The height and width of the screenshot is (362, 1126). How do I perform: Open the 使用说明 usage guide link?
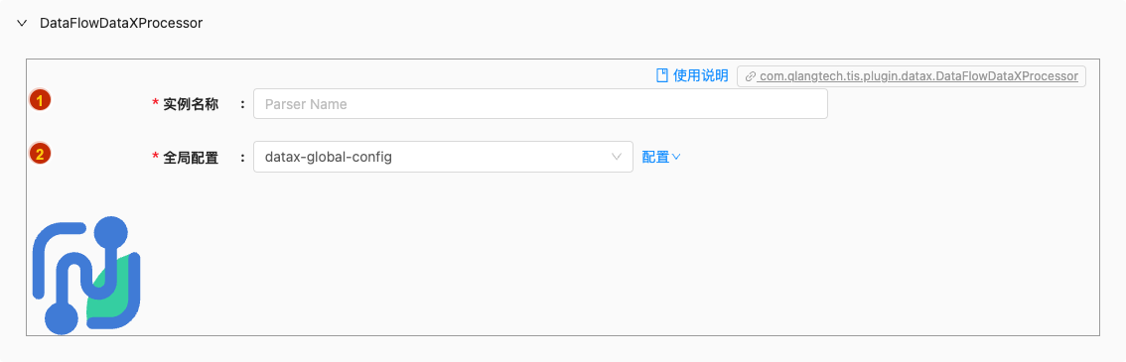click(x=700, y=75)
